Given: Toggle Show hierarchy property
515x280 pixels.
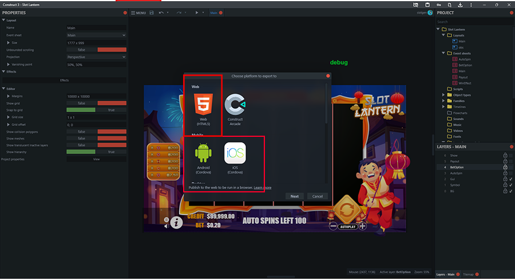Looking at the screenshot, I should 96,152.
